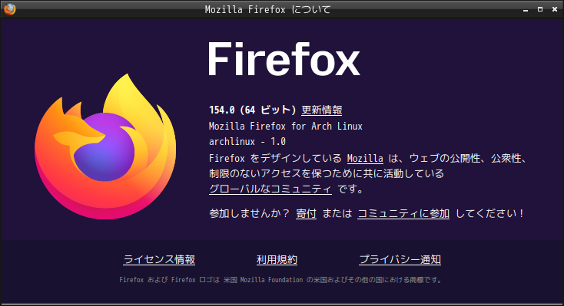Click the text archlinux - 1.0
This screenshot has height=306, width=564.
(247, 142)
